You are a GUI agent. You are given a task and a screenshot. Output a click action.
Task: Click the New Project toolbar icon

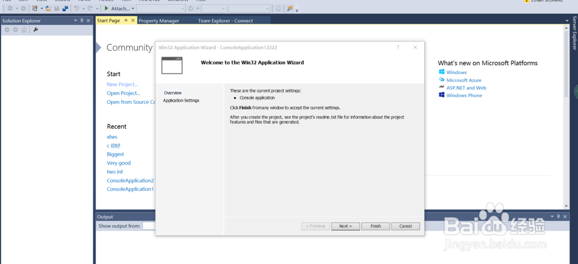pyautogui.click(x=35, y=9)
